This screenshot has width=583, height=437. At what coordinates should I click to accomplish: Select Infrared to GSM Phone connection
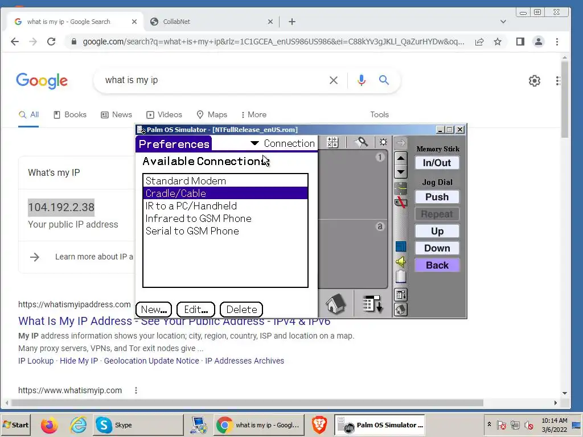(225, 218)
